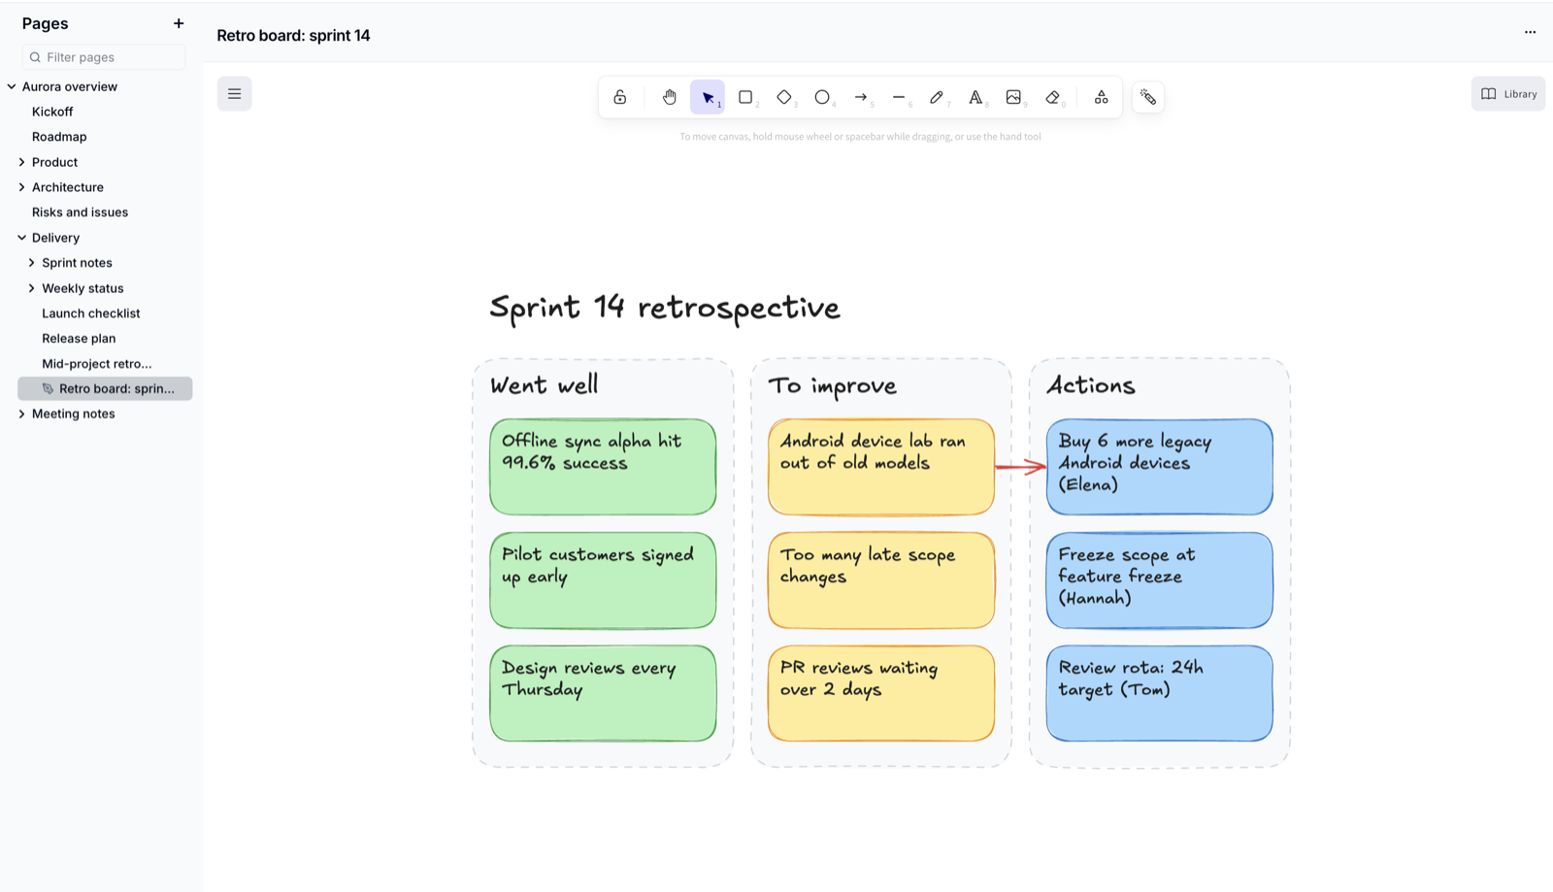Go to Risks and issues page
1553x892 pixels.
pyautogui.click(x=80, y=213)
